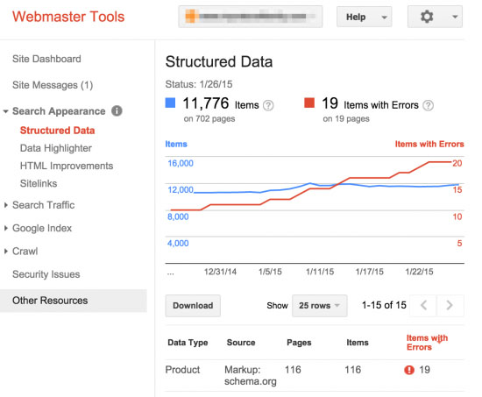Open Sitelinks

tap(39, 183)
